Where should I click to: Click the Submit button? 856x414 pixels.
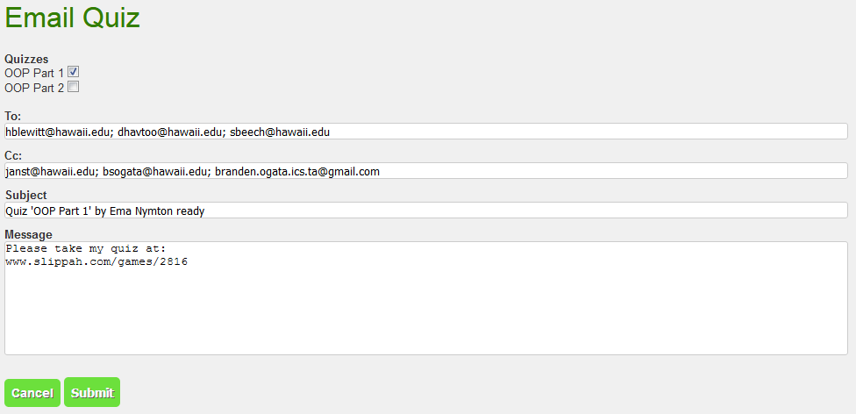pos(92,393)
